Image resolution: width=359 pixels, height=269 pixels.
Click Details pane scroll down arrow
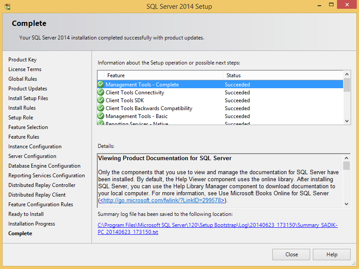[346, 204]
